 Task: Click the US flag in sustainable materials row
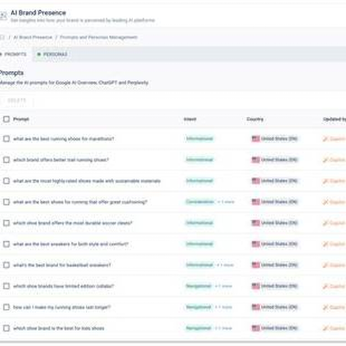pyautogui.click(x=255, y=180)
